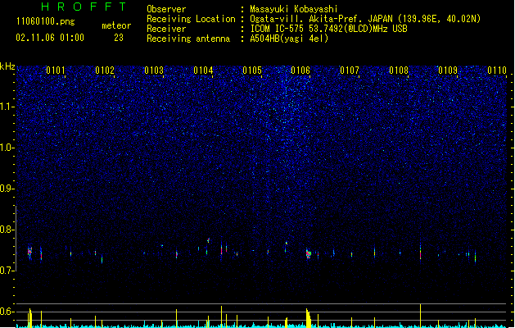Viewport: 515px width, 328px height.
Task: Click the 0109 time marker
Action: pyautogui.click(x=448, y=71)
